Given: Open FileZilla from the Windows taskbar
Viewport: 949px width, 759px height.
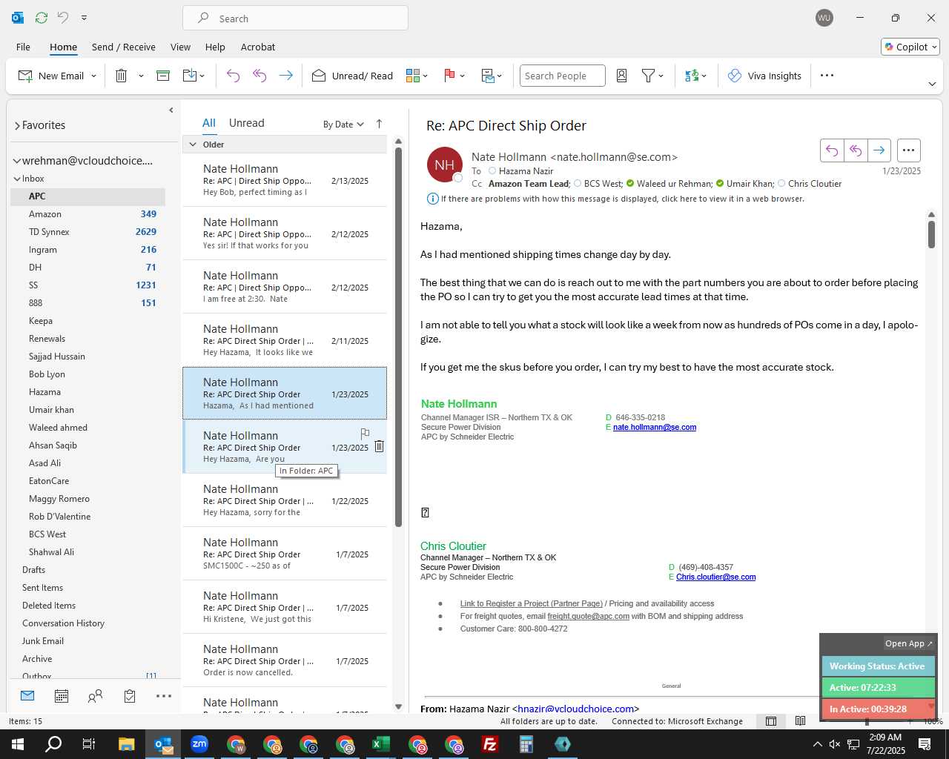Looking at the screenshot, I should coord(490,744).
